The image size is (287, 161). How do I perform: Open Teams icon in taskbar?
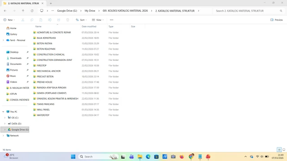(131, 157)
